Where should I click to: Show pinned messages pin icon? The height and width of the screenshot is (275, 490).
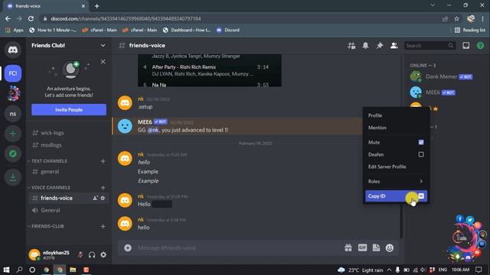click(380, 46)
